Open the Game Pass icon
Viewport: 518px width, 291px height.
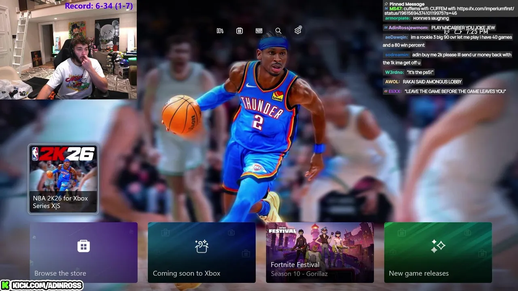tap(259, 31)
